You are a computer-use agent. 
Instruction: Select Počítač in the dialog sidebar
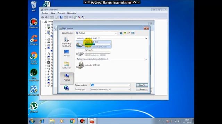(x=67, y=79)
